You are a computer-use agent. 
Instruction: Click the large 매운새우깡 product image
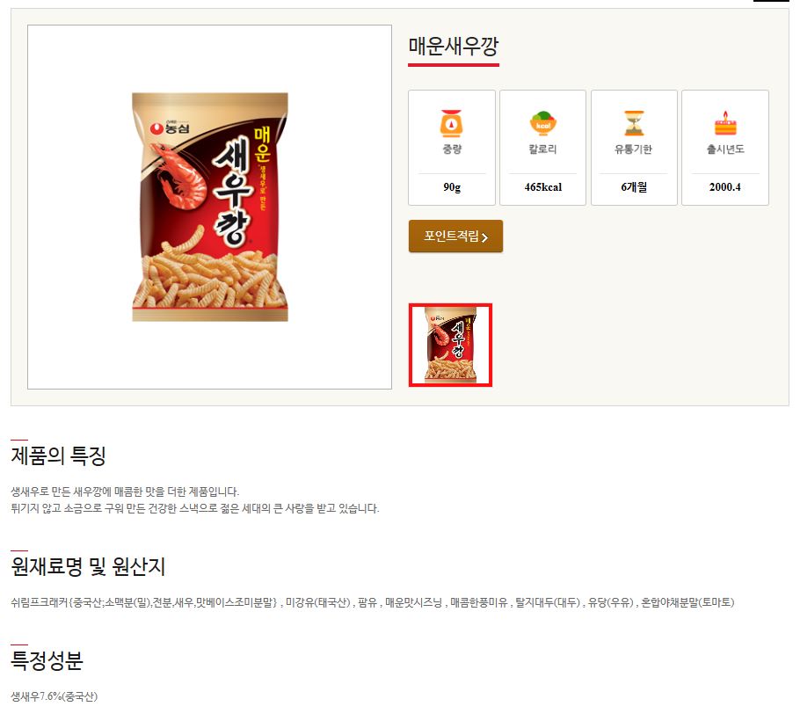tap(210, 207)
